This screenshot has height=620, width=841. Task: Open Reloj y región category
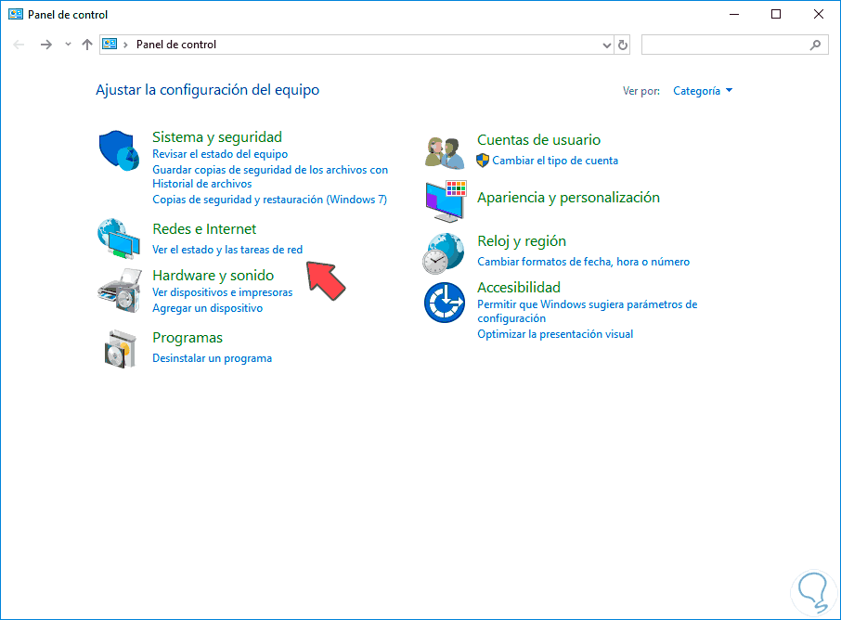click(x=522, y=241)
